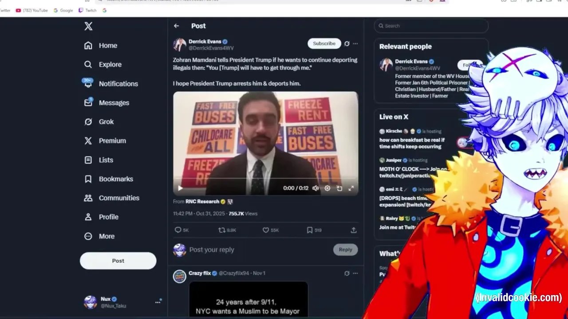Open Derrick Evans profile picture in post
This screenshot has height=319, width=568.
point(180,45)
